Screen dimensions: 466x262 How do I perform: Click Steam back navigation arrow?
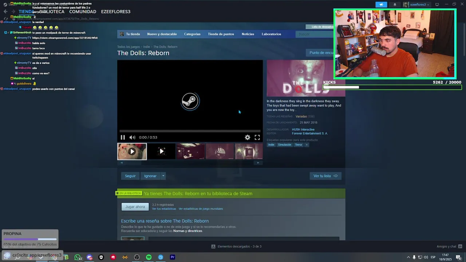pos(5,12)
